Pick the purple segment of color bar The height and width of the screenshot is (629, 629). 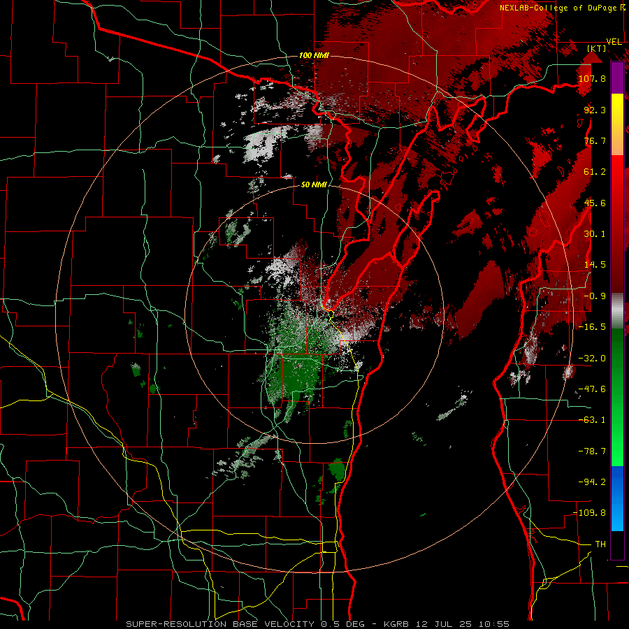(x=617, y=78)
